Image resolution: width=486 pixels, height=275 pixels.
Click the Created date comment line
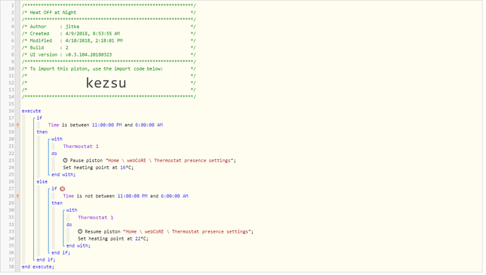(108, 34)
